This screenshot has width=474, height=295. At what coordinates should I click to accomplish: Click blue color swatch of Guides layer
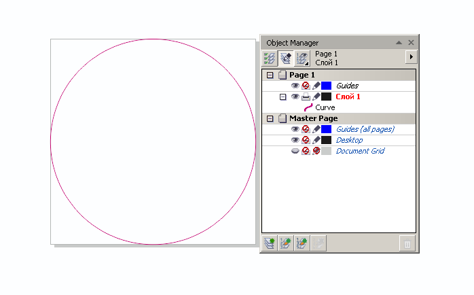click(326, 86)
